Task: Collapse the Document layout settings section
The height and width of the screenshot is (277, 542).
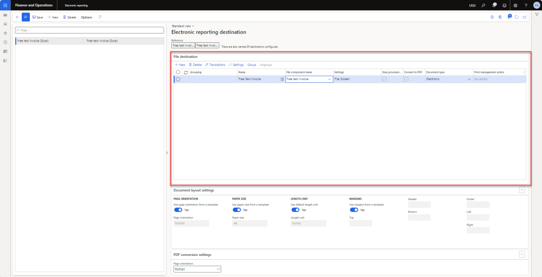Action: pos(521,190)
